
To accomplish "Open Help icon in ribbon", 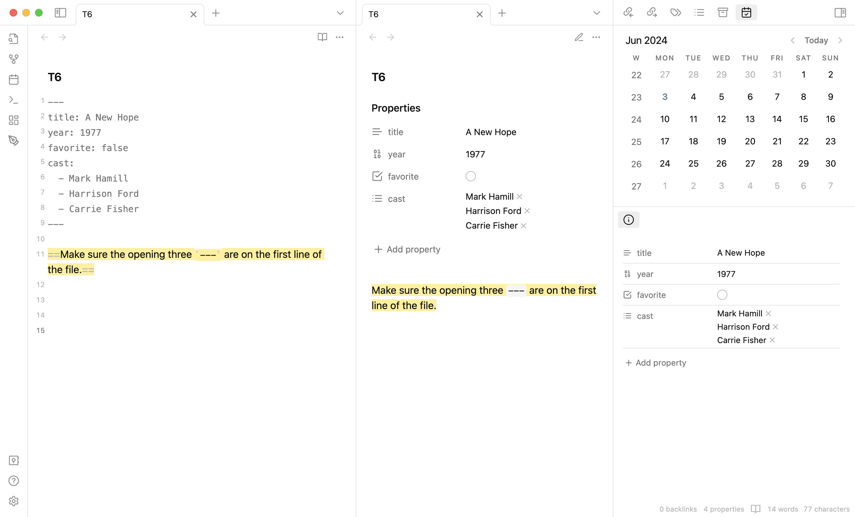I will point(14,481).
